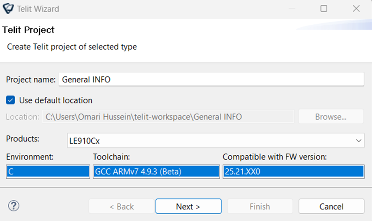Click the Telit Wizard logo icon
Screen dimensions: 372x221
8,9
